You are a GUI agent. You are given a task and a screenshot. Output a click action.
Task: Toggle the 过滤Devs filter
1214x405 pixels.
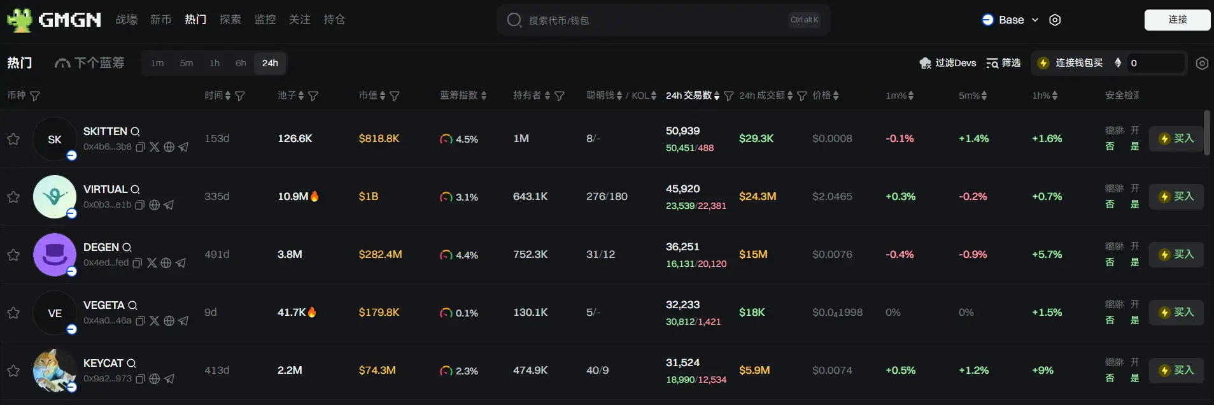coord(947,63)
